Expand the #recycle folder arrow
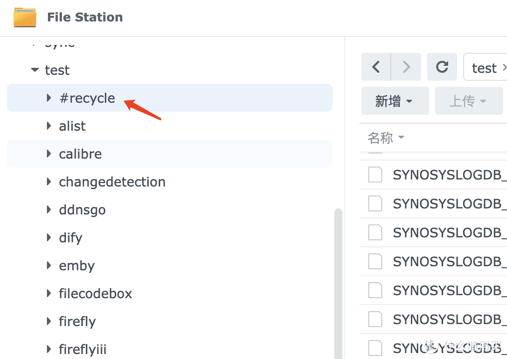This screenshot has width=507, height=359. click(49, 98)
